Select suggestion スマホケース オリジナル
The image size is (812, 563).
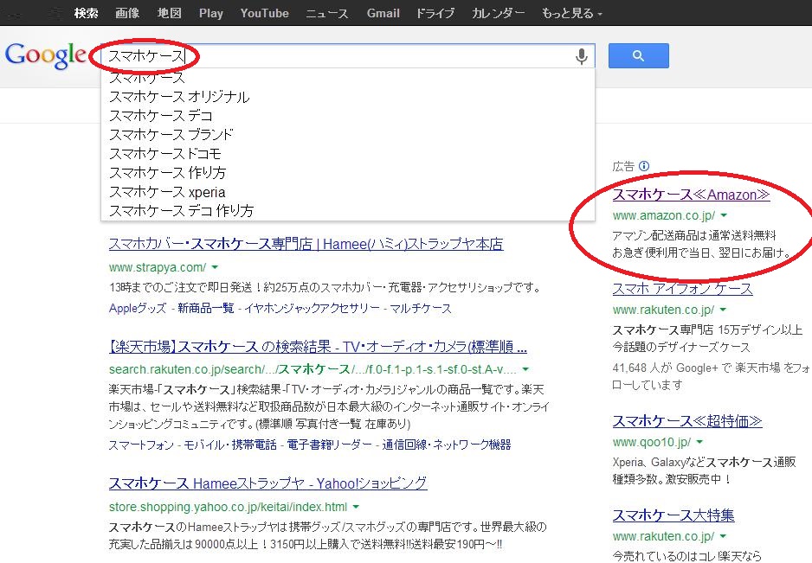[179, 97]
